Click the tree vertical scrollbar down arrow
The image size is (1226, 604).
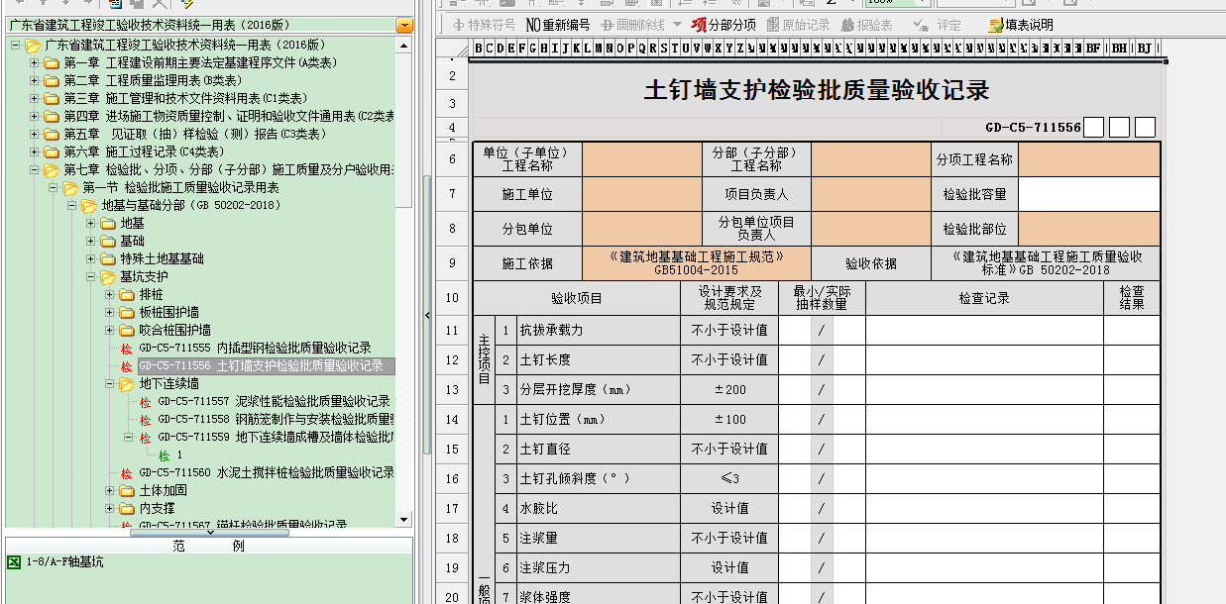[403, 519]
